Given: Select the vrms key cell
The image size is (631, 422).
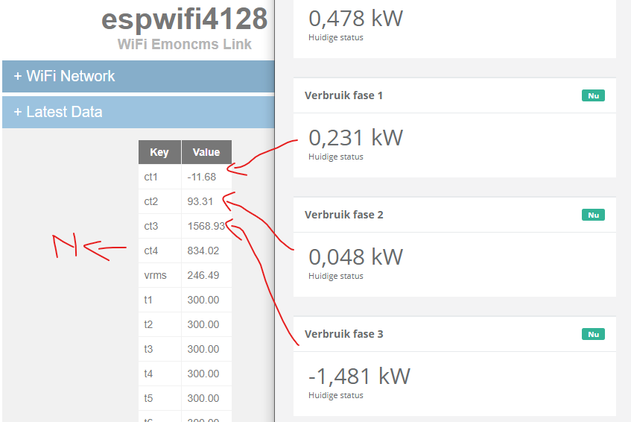Looking at the screenshot, I should [159, 275].
